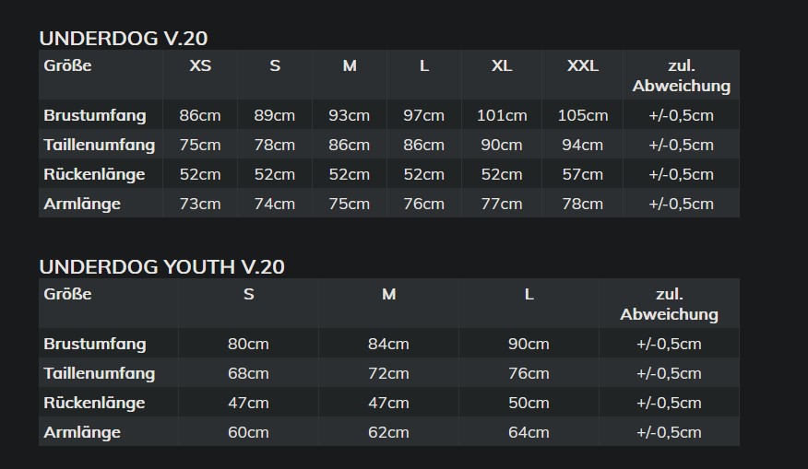Select the 105cm Brustumfang value
The height and width of the screenshot is (469, 808).
[x=583, y=115]
